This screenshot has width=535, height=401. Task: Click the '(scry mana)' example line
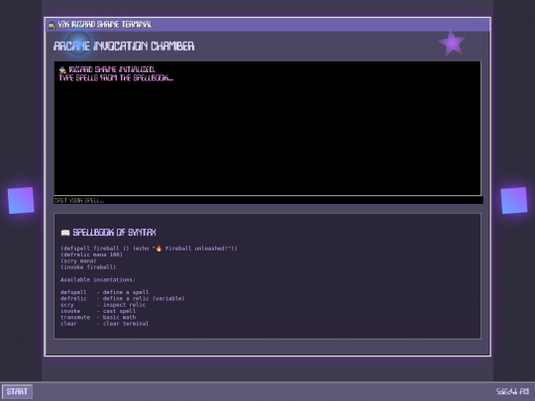78,260
